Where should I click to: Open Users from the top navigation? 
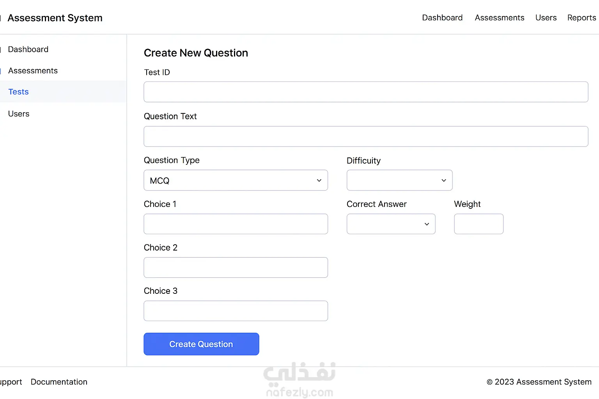click(546, 18)
